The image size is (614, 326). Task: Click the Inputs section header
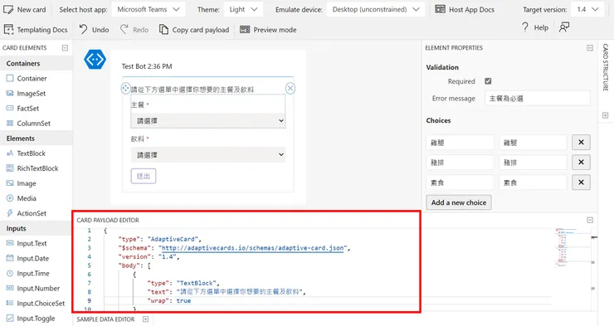tap(37, 229)
